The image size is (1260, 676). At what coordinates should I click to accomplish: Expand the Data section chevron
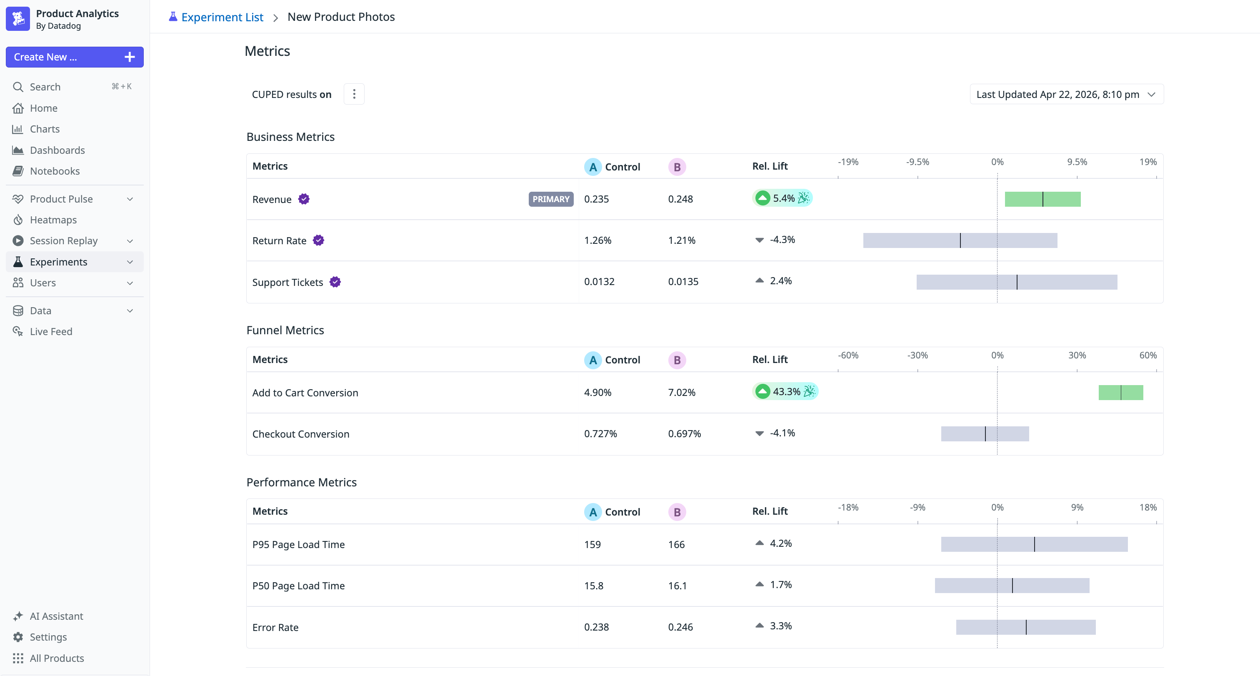[x=130, y=310]
